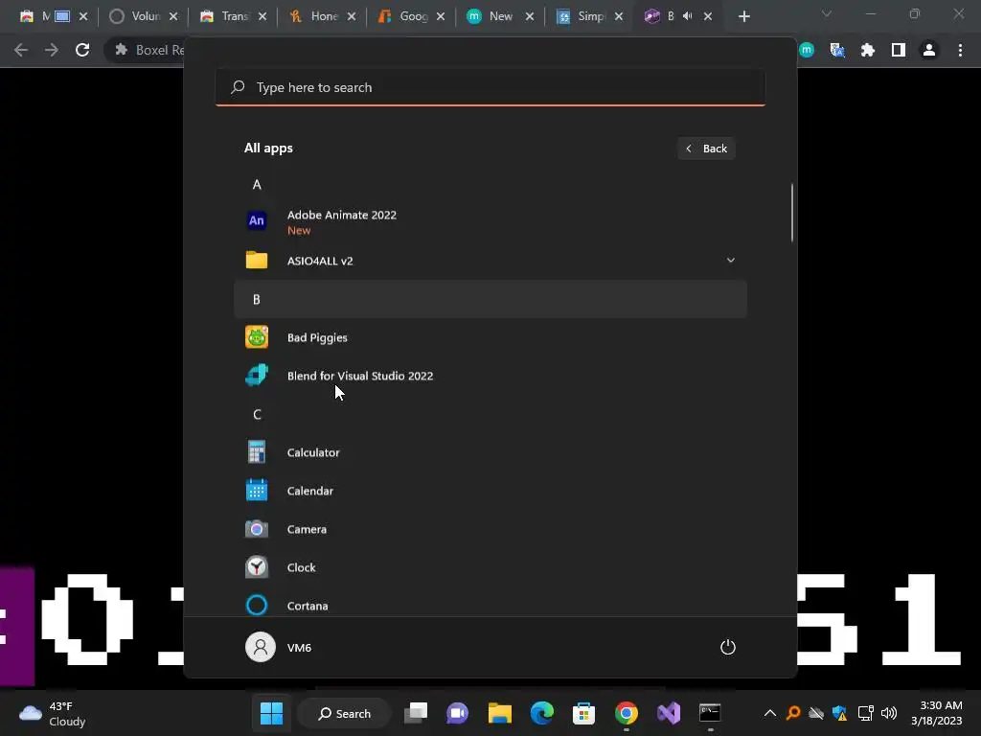Show hidden system tray icons chevron
Image resolution: width=981 pixels, height=736 pixels.
pos(770,713)
